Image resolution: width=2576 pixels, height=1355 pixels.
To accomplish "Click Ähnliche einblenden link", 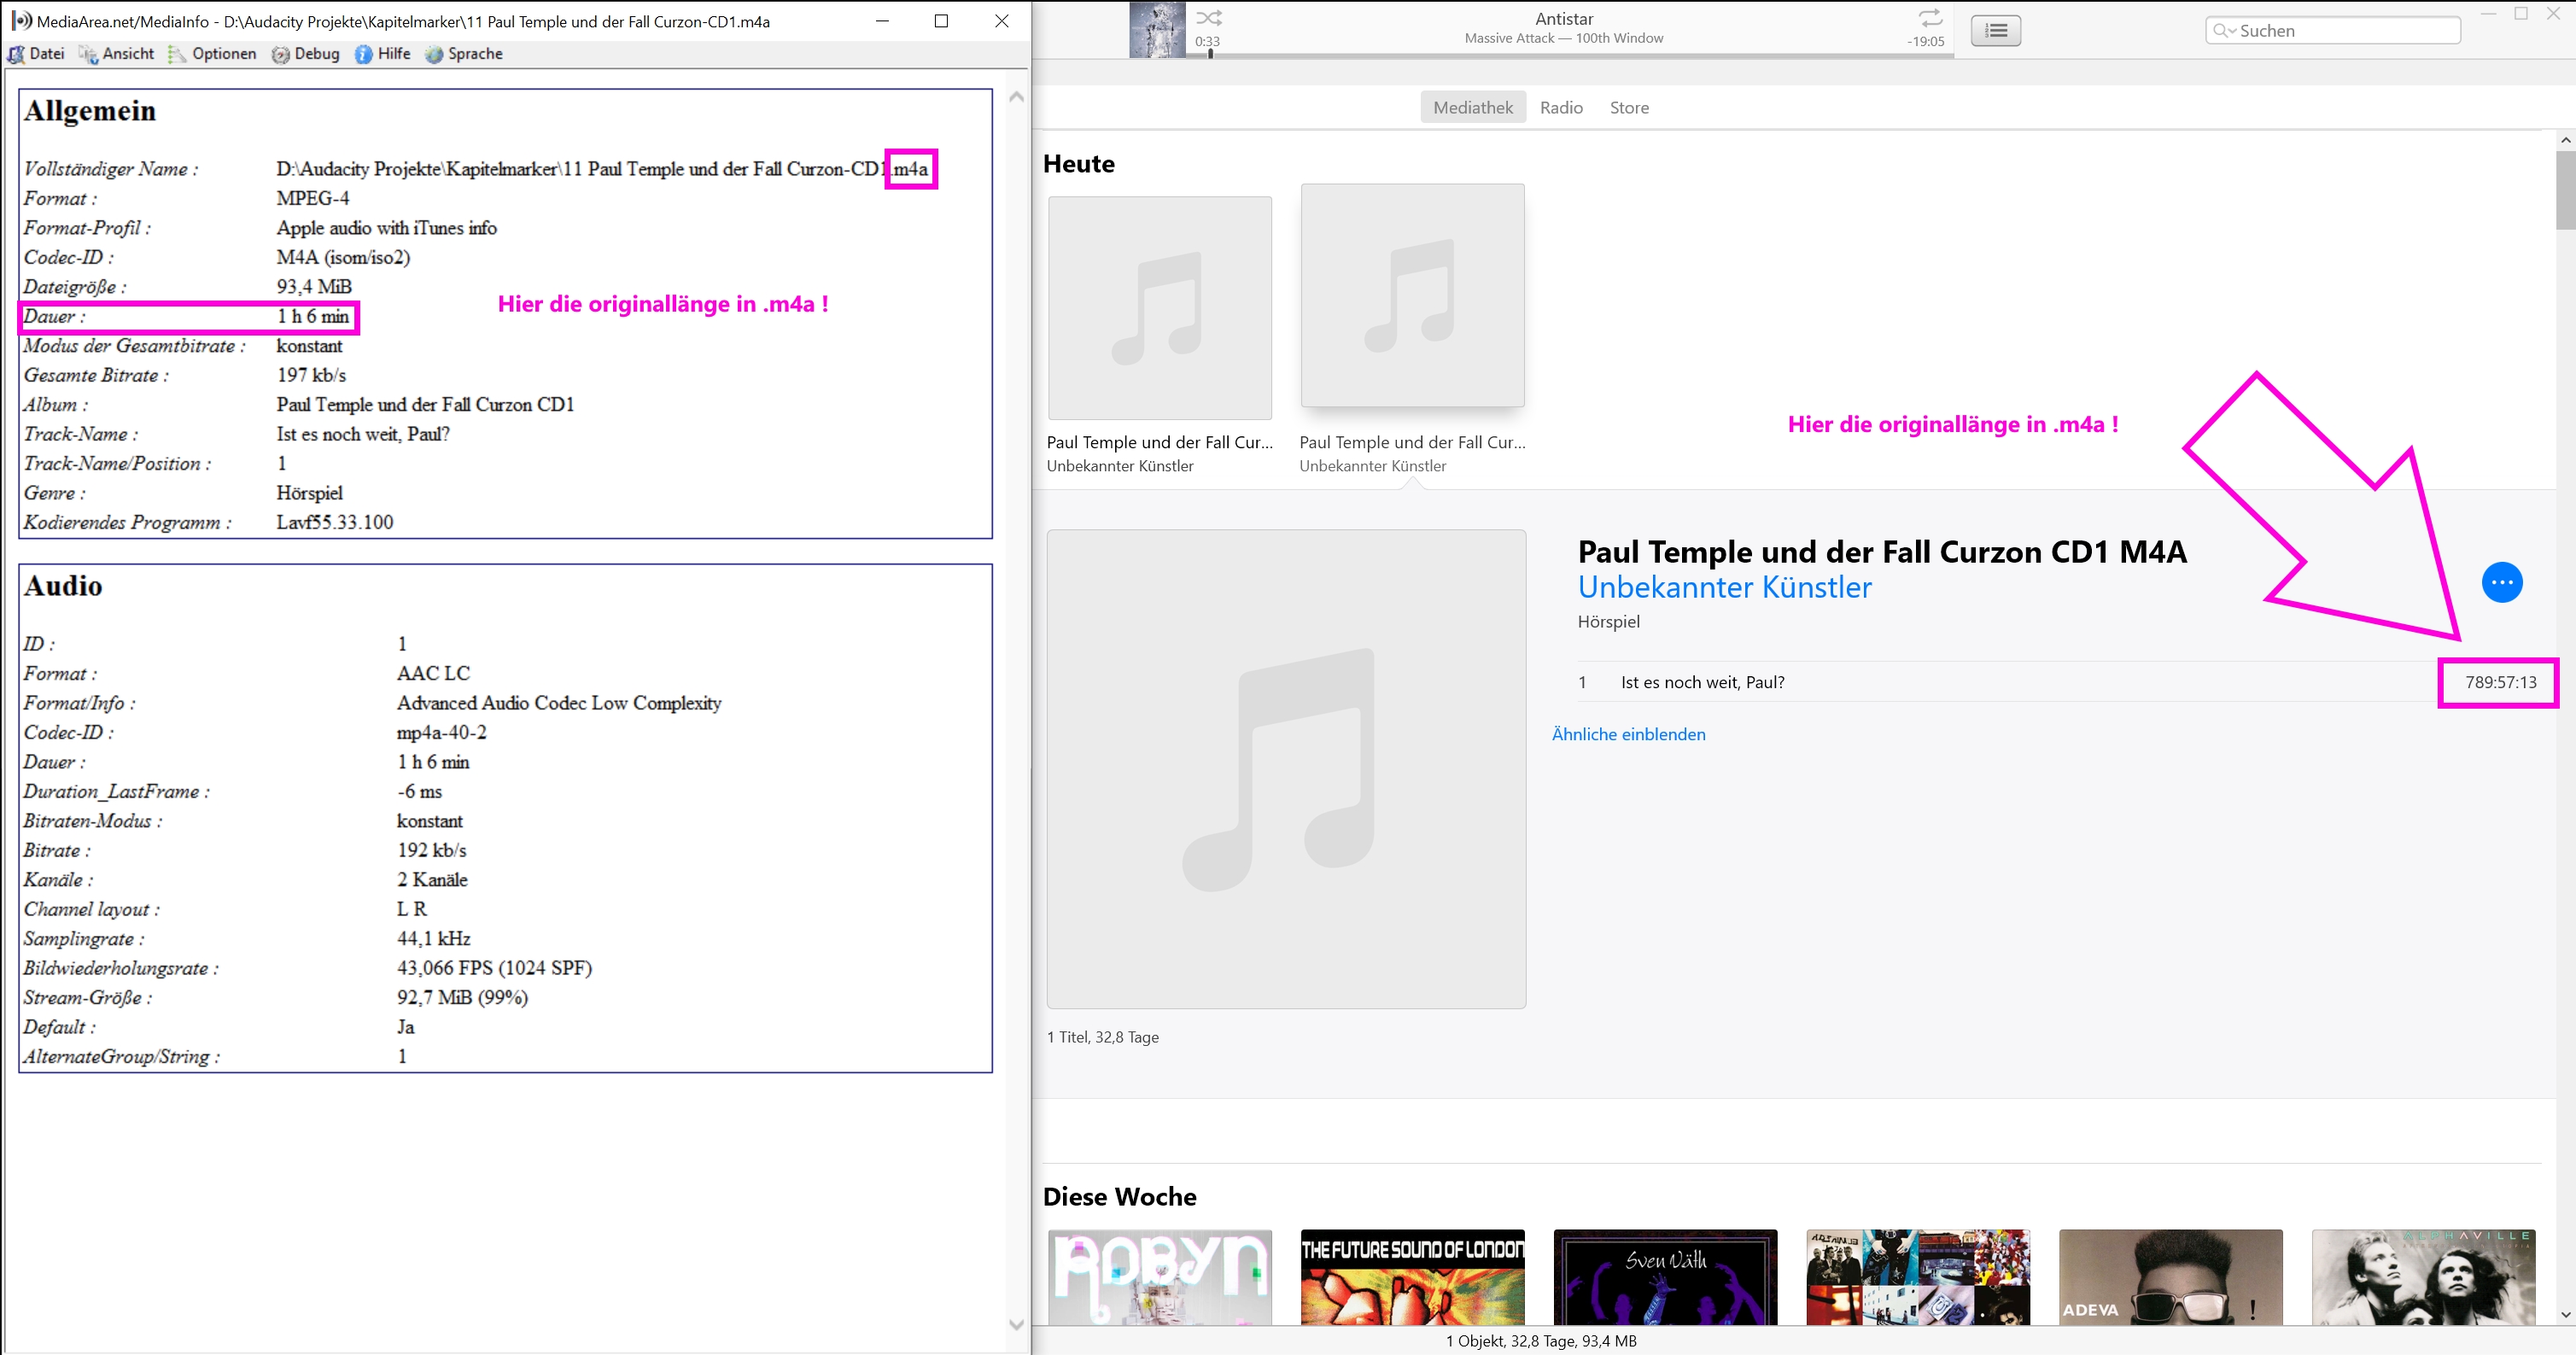I will (1628, 734).
